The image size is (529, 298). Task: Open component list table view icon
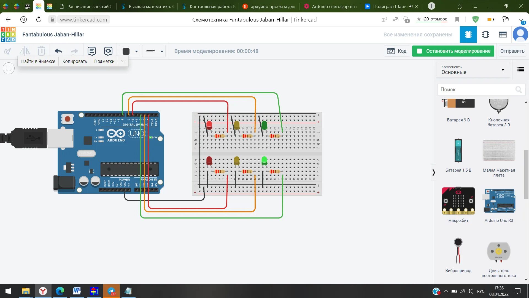(503, 34)
